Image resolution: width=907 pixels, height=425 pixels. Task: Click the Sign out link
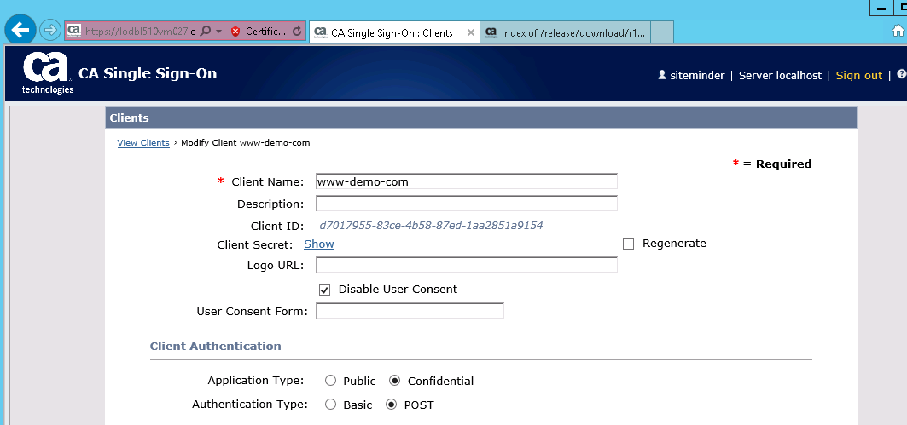[x=859, y=75]
